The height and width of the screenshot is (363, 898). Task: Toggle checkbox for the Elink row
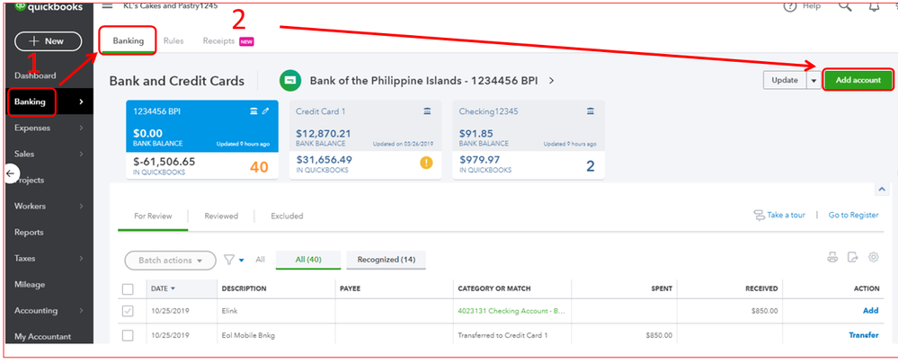pos(129,311)
